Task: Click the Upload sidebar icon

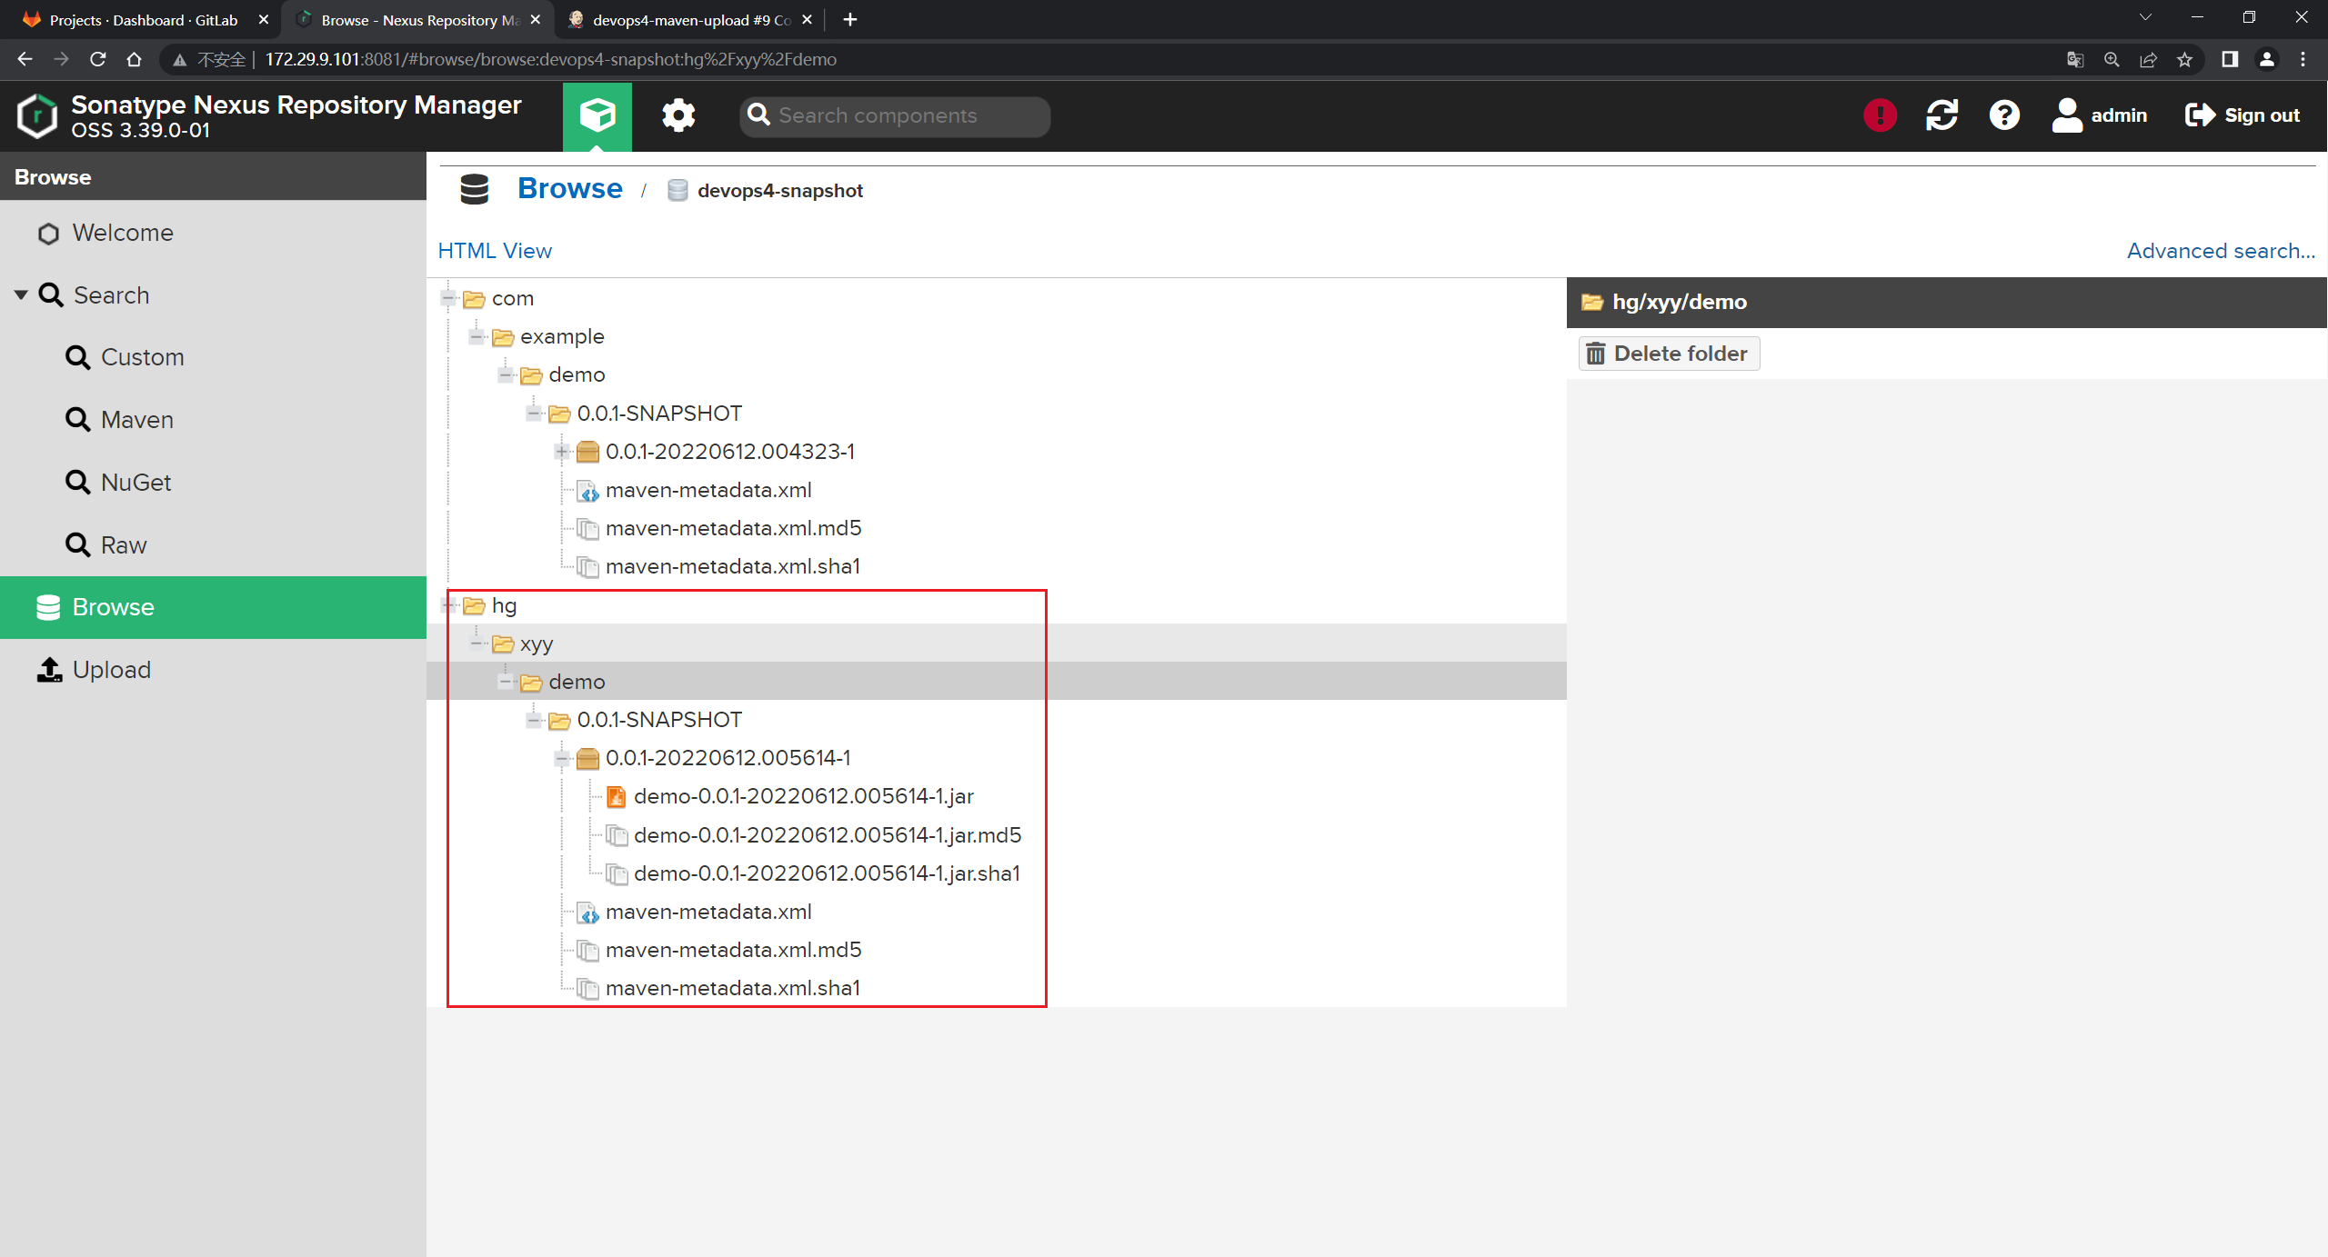Action: (x=48, y=669)
